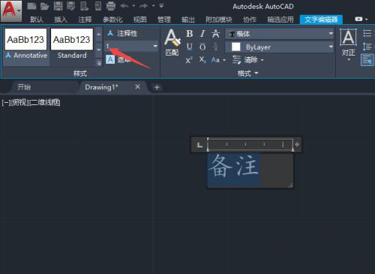Open the 协作 ribbon tab
Image resolution: width=375 pixels, height=274 pixels.
pyautogui.click(x=250, y=20)
